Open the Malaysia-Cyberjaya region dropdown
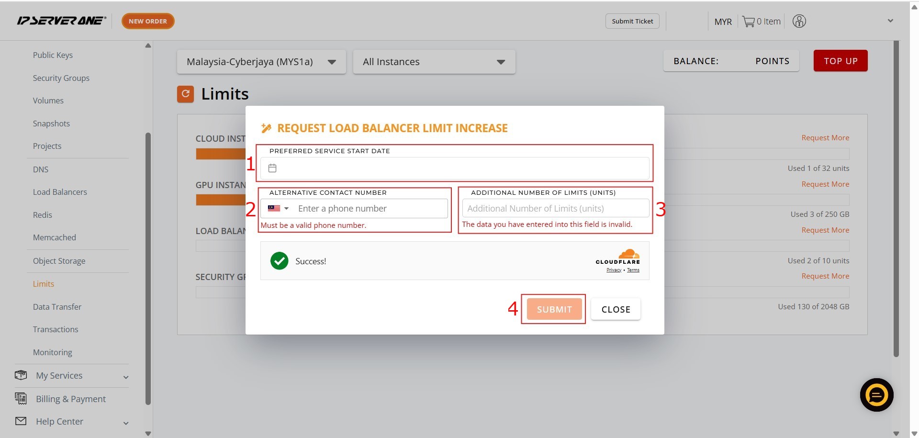Image resolution: width=919 pixels, height=438 pixels. pyautogui.click(x=261, y=62)
